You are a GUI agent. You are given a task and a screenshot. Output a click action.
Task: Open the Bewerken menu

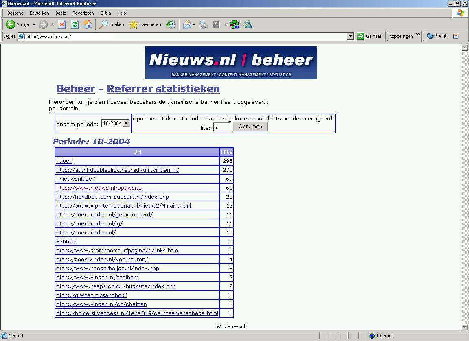pos(39,13)
